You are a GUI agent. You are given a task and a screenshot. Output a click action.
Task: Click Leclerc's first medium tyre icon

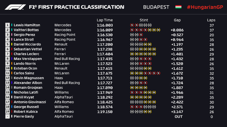click(x=132, y=54)
